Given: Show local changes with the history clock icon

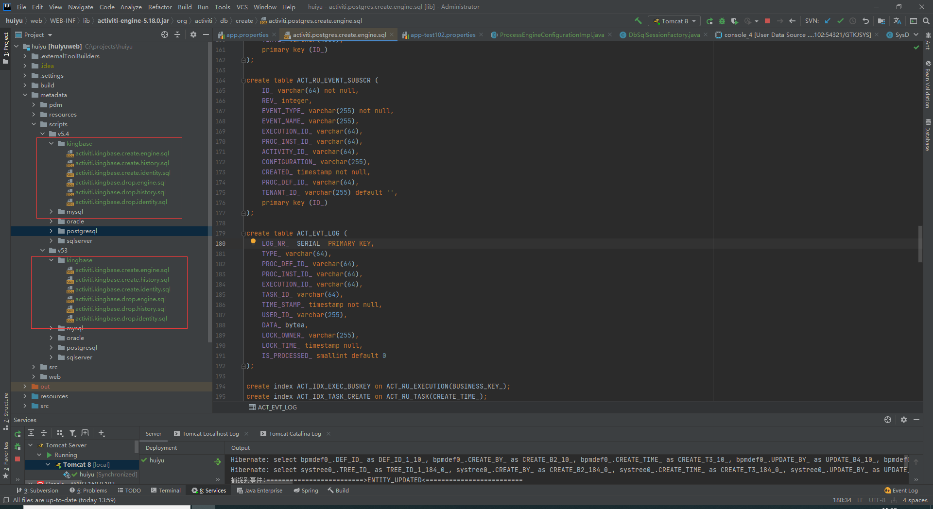Looking at the screenshot, I should point(853,21).
